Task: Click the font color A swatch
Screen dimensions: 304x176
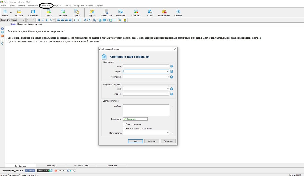Action: tap(51, 20)
